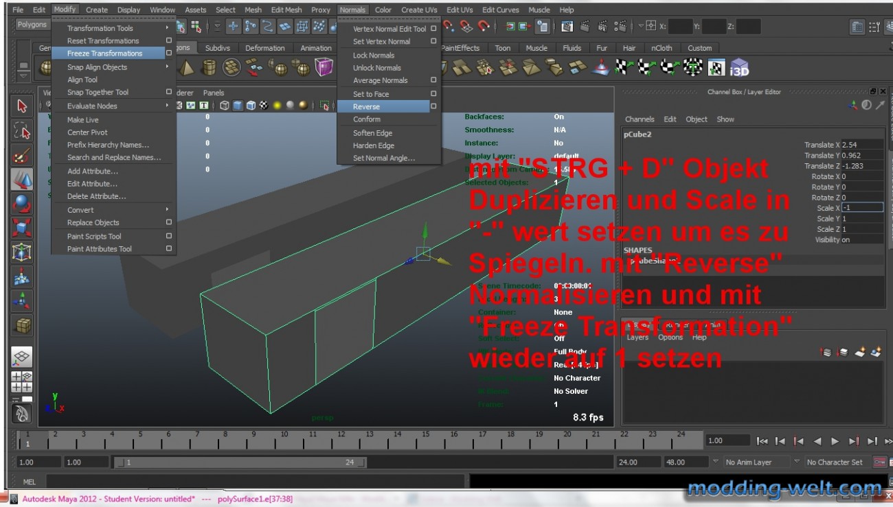Show the Tool Settings icon

coord(874,27)
